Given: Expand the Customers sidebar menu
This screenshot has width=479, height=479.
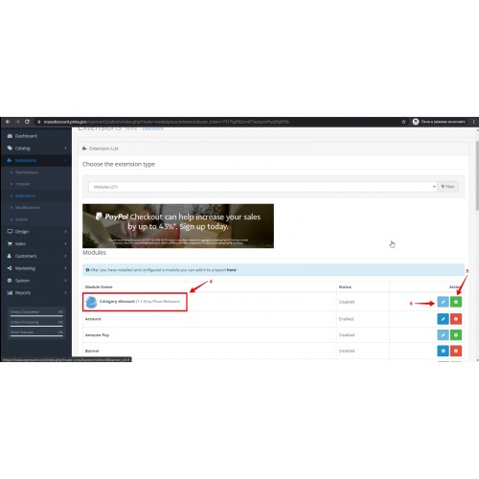Looking at the screenshot, I should point(35,256).
